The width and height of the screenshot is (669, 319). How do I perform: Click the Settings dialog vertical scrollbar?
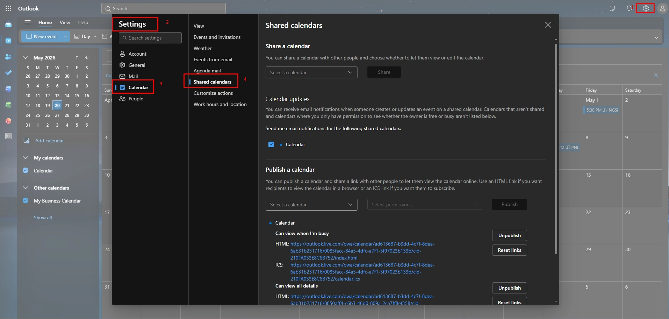556,149
